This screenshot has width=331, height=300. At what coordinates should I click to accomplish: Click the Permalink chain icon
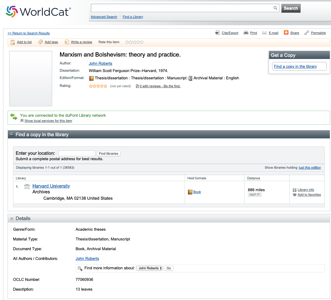click(x=306, y=33)
